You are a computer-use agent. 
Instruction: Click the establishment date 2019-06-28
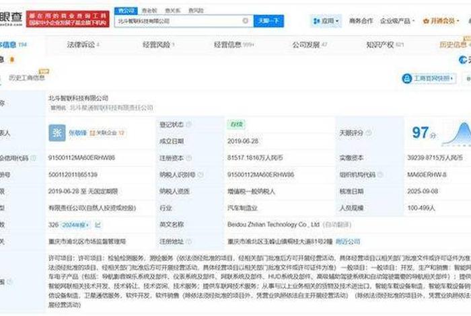243,141
